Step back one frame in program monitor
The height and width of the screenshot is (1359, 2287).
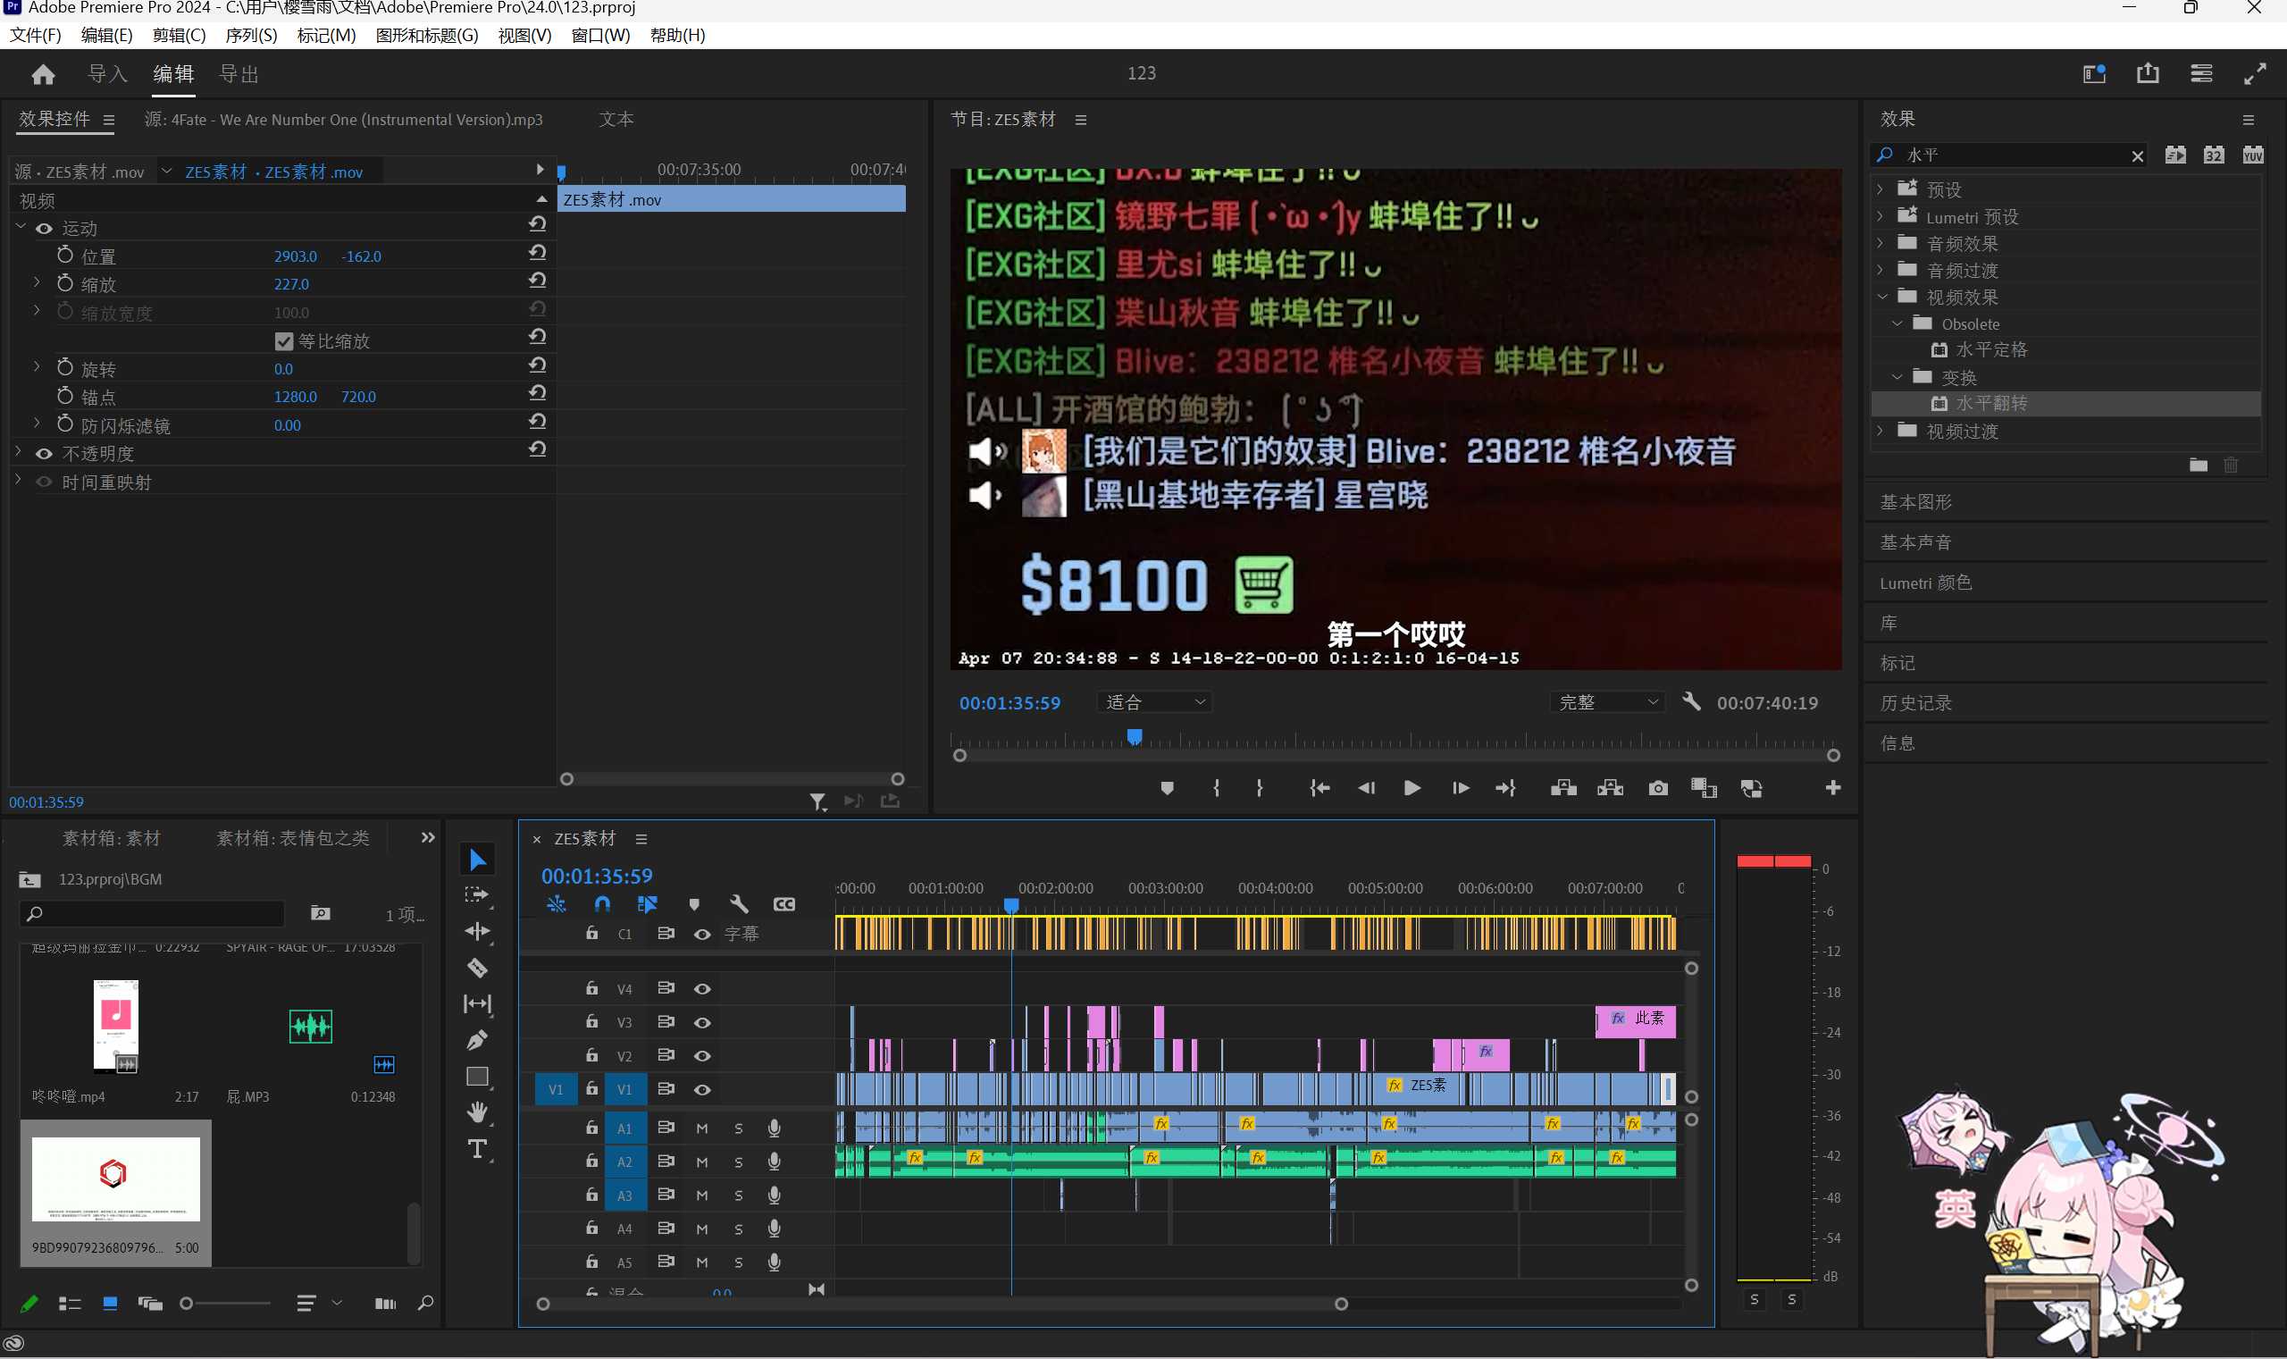[1366, 787]
